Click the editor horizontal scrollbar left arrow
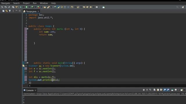 pos(30,86)
